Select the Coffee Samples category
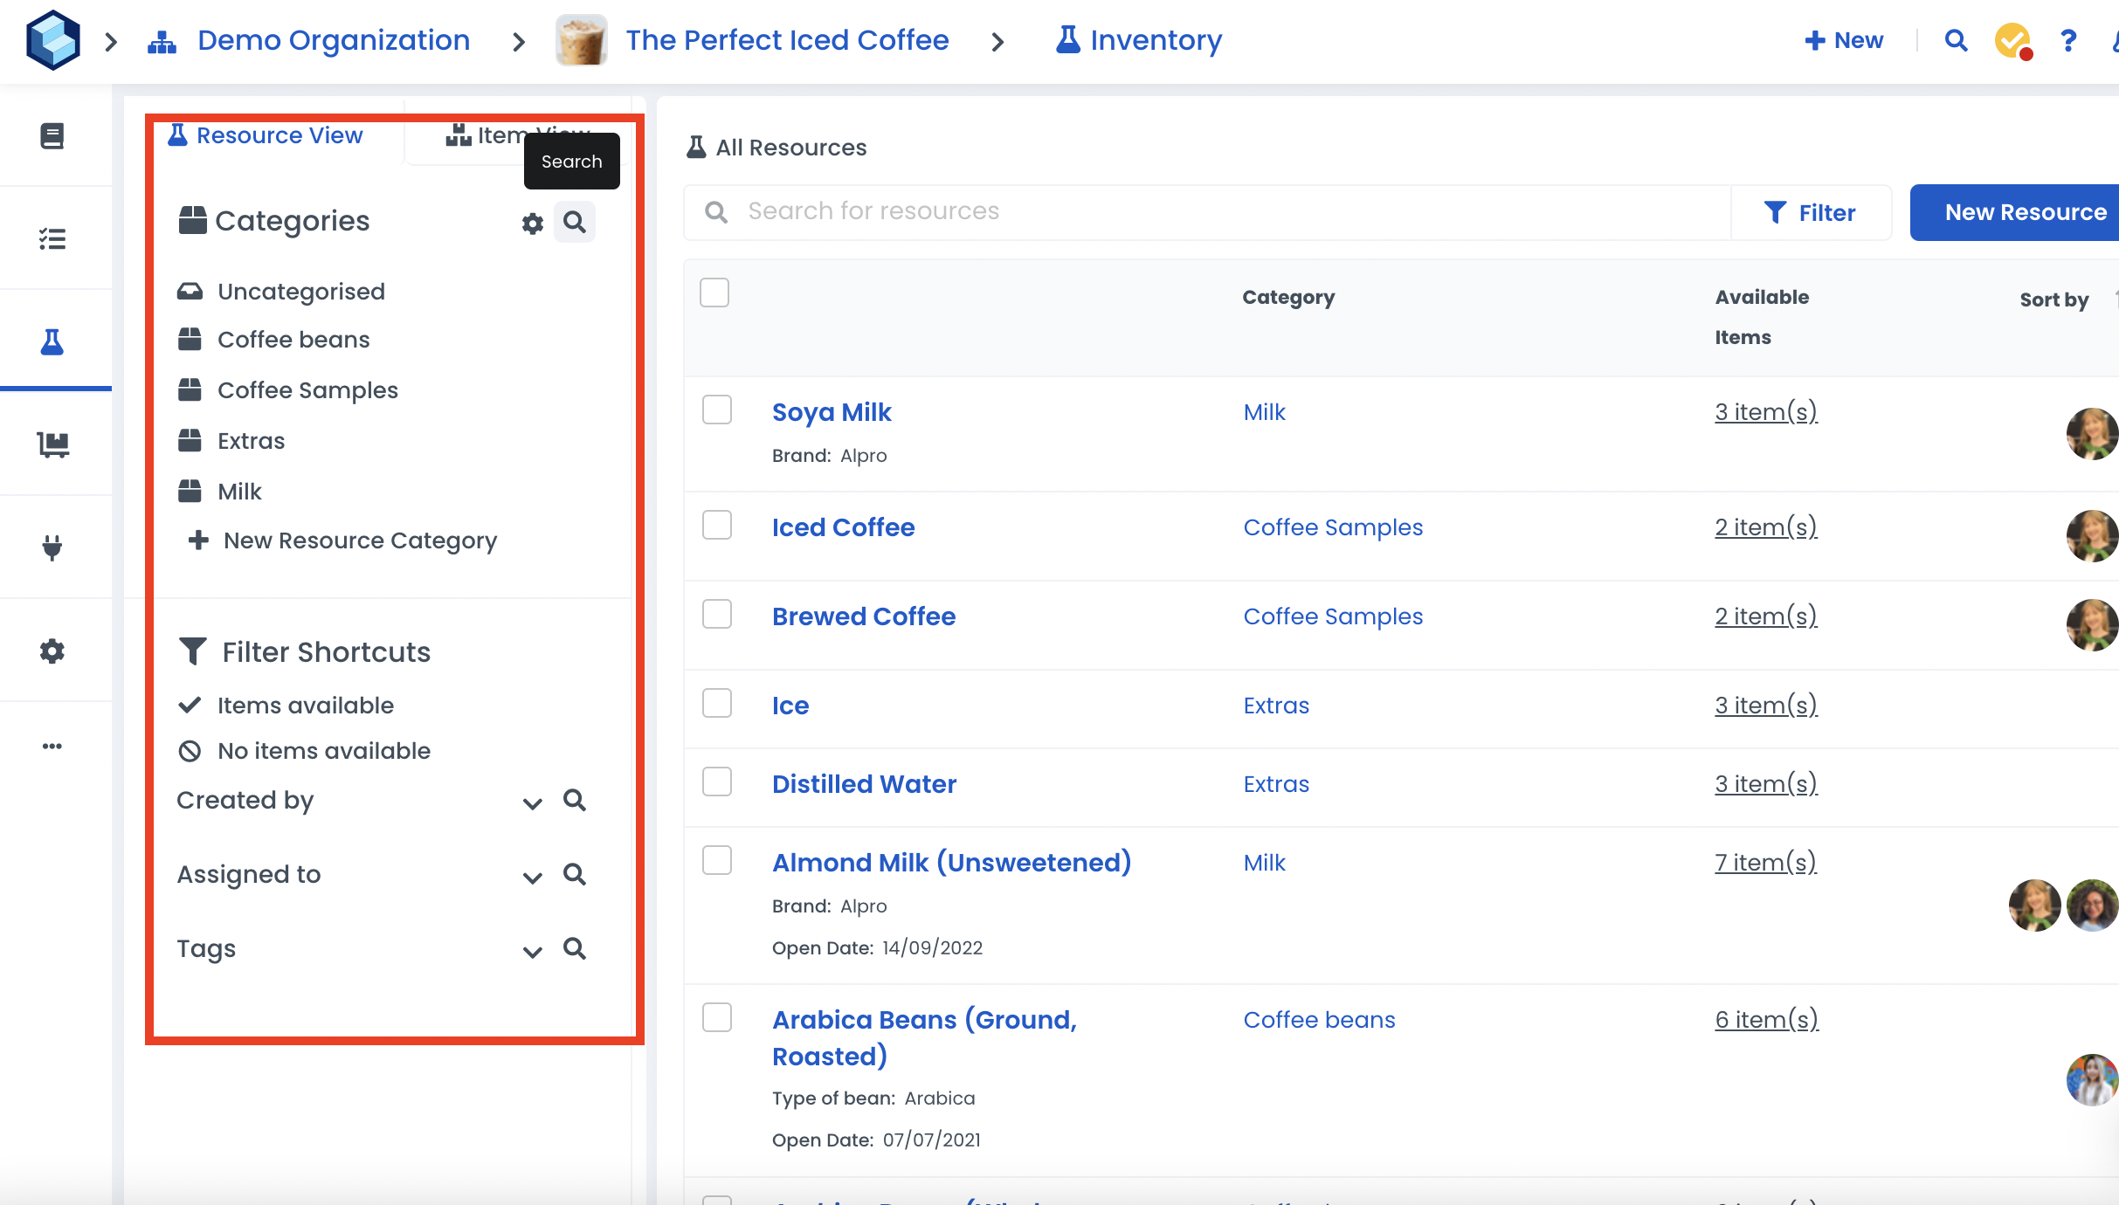The height and width of the screenshot is (1205, 2119). click(307, 390)
